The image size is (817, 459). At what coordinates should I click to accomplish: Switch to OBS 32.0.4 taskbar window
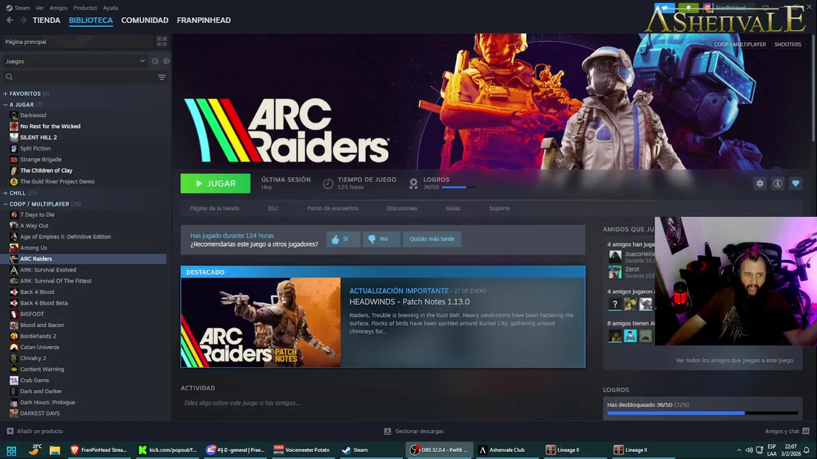coord(440,450)
